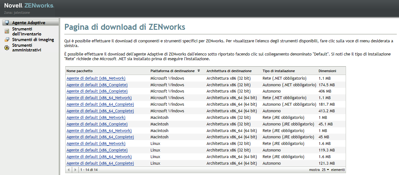Click the administrative tools gear icon

(x=7, y=48)
